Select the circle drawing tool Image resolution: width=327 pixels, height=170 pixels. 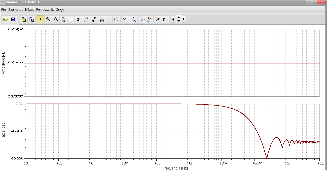click(116, 19)
